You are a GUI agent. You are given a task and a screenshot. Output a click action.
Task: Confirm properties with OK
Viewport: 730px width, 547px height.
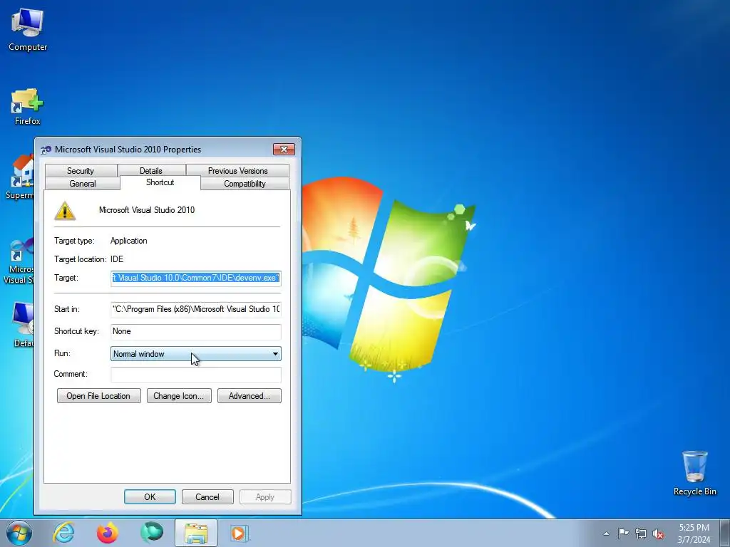pos(150,496)
